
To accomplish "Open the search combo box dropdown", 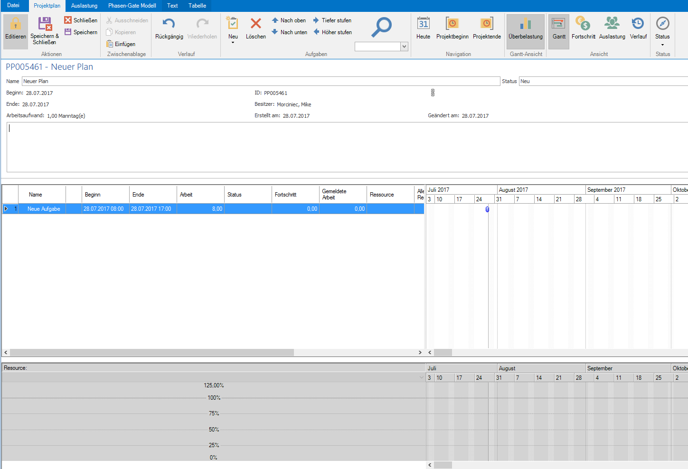I will pos(404,47).
